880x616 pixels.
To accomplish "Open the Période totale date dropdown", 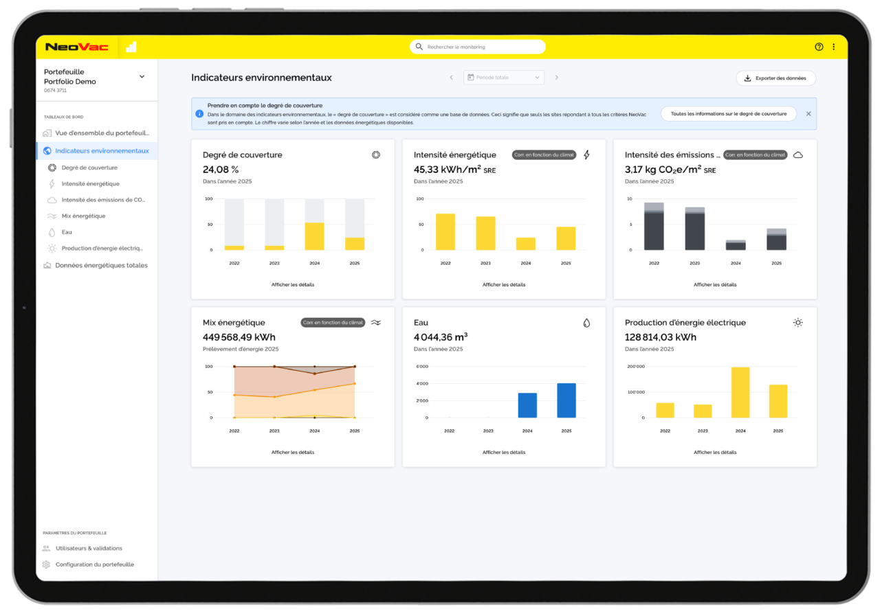I will click(504, 78).
